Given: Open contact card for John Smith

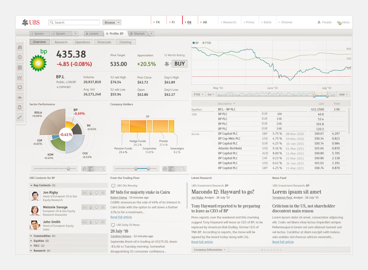Looking at the screenshot, I should (x=102, y=222).
